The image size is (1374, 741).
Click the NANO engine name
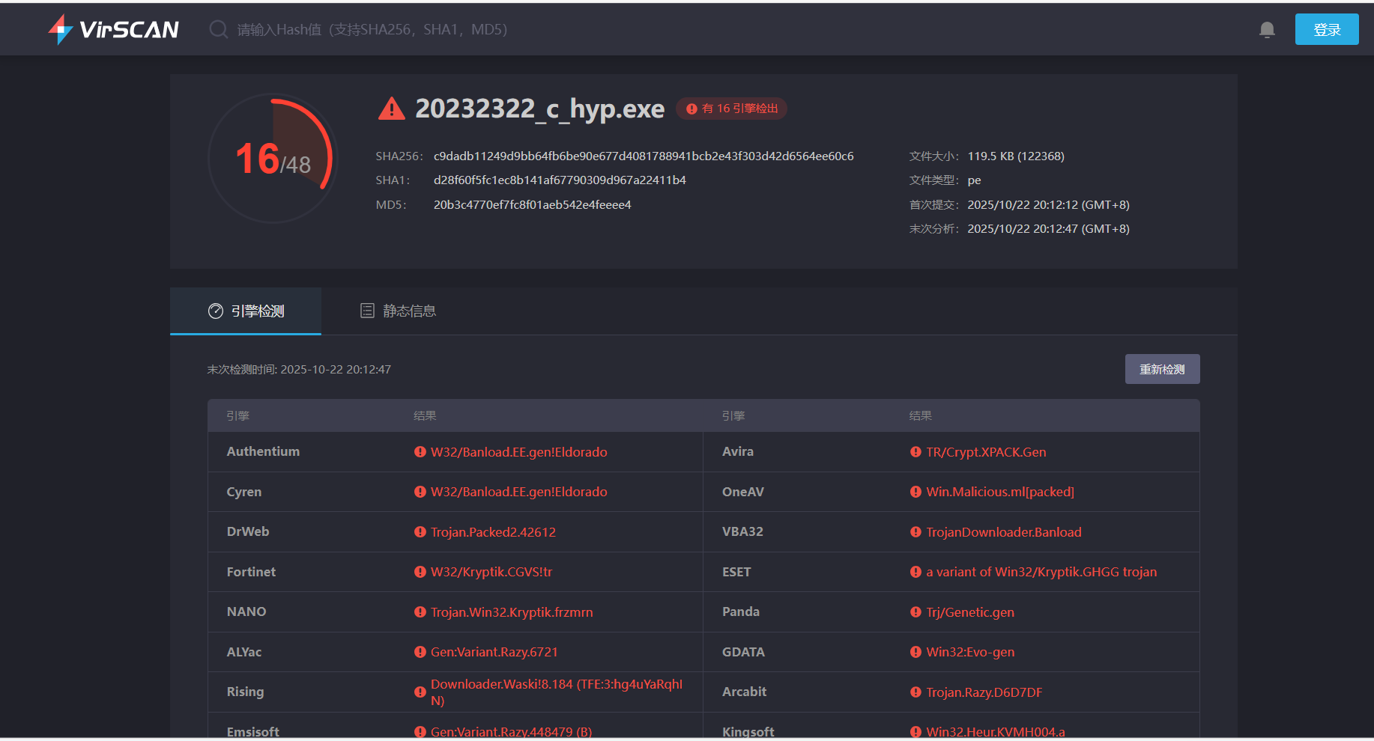[x=246, y=612]
